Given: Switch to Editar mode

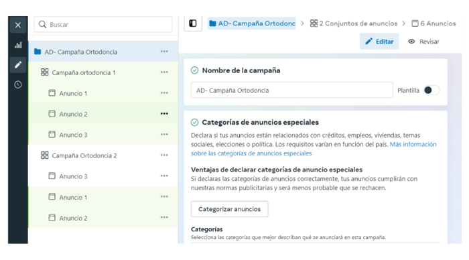Looking at the screenshot, I should [x=379, y=42].
